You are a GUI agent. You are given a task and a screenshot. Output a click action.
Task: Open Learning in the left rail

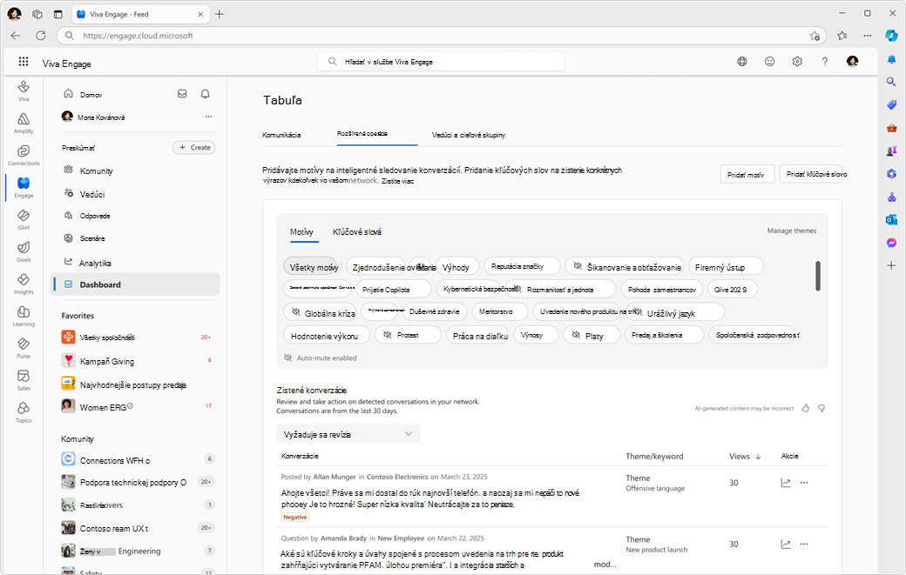(x=24, y=316)
